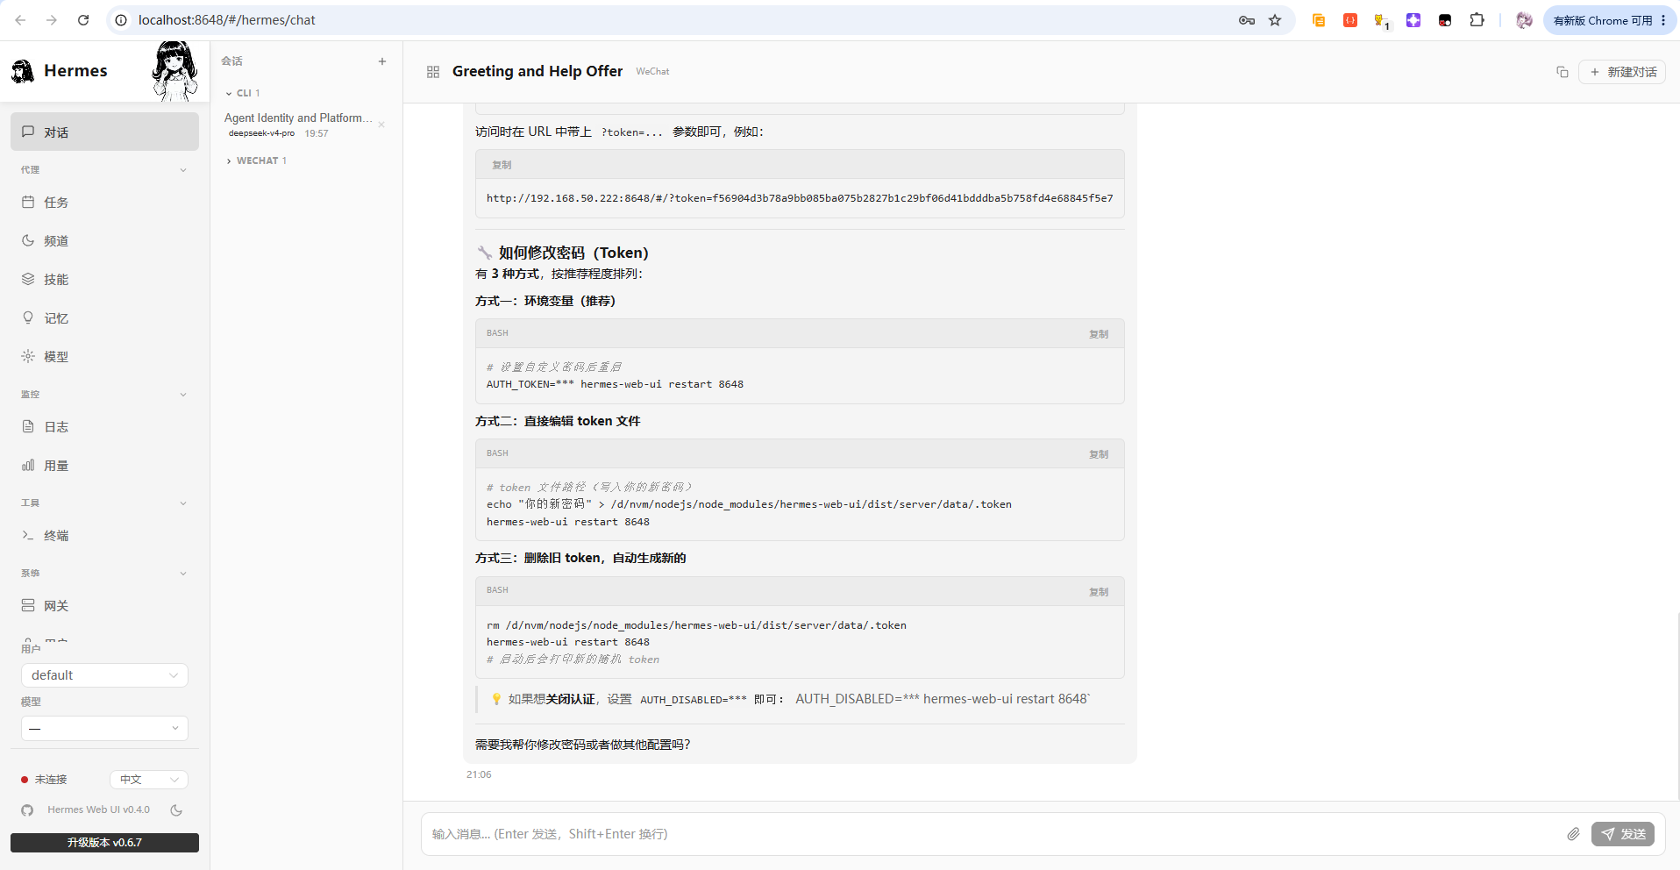Toggle session list with grid icon
This screenshot has width=1680, height=870.
click(x=433, y=72)
